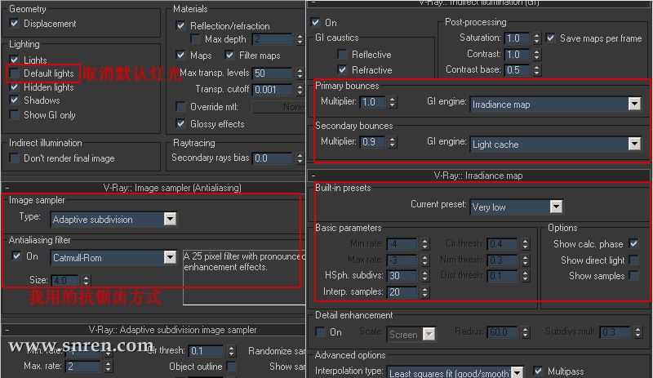653x378 pixels.
Task: Click Primary bounces Multiplier field
Action: click(373, 102)
